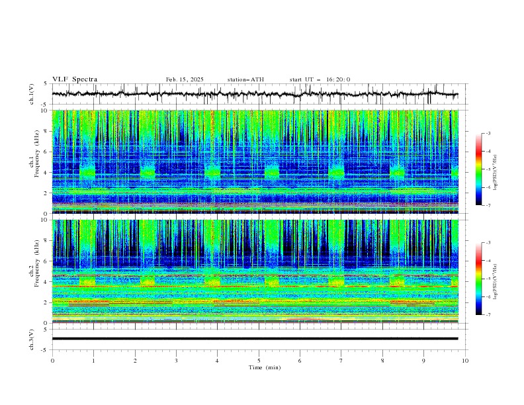Click the 'start UT = 16:20:0' label
This screenshot has width=524, height=405.
click(320, 79)
